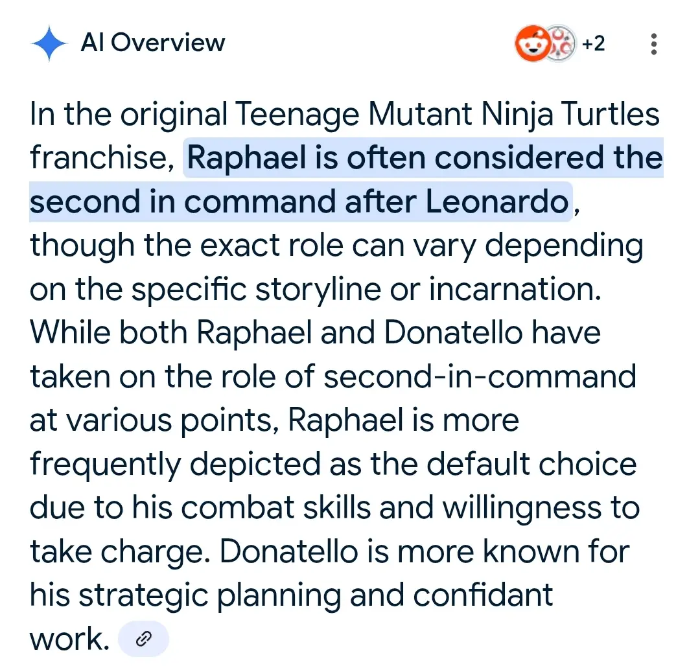Click highlighted 'second in command after Leonardo'
The image size is (700, 666).
point(299,201)
